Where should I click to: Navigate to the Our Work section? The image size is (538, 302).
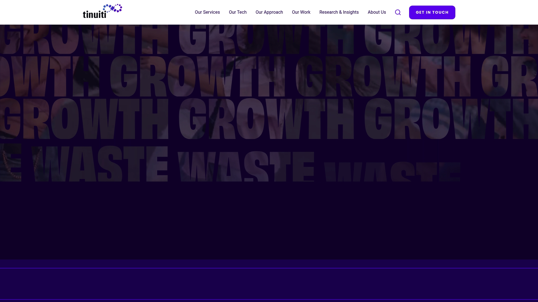point(301,12)
